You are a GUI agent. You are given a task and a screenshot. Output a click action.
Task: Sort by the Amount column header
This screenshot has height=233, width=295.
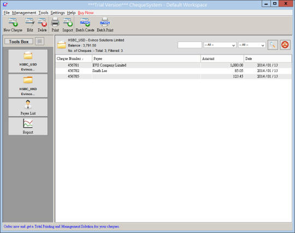(222, 58)
